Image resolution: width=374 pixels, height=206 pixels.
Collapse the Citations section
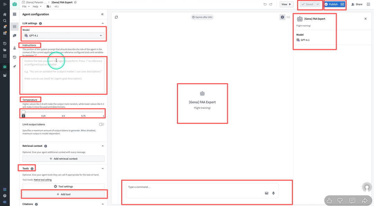tap(103, 204)
